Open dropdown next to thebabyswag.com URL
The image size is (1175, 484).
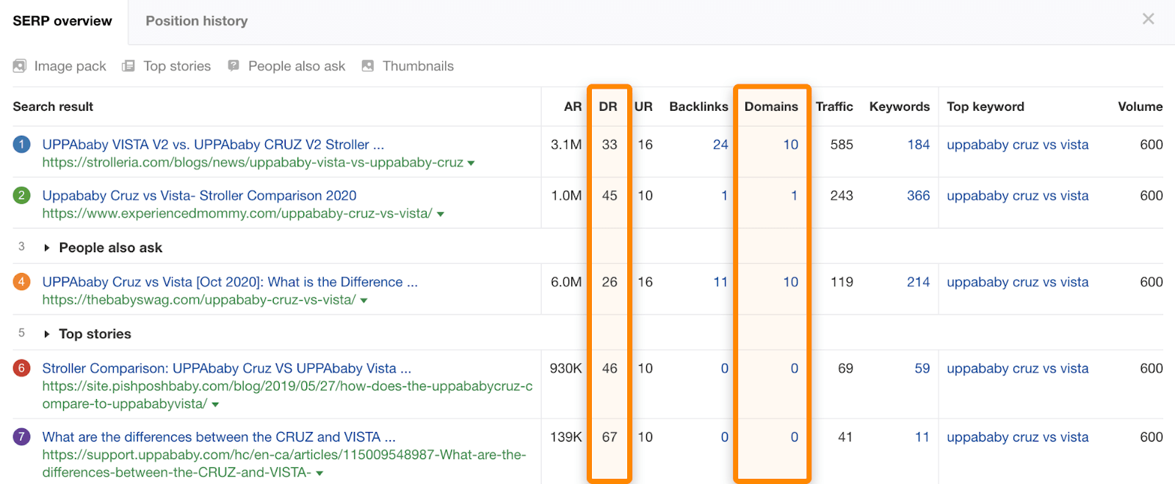pyautogui.click(x=364, y=301)
